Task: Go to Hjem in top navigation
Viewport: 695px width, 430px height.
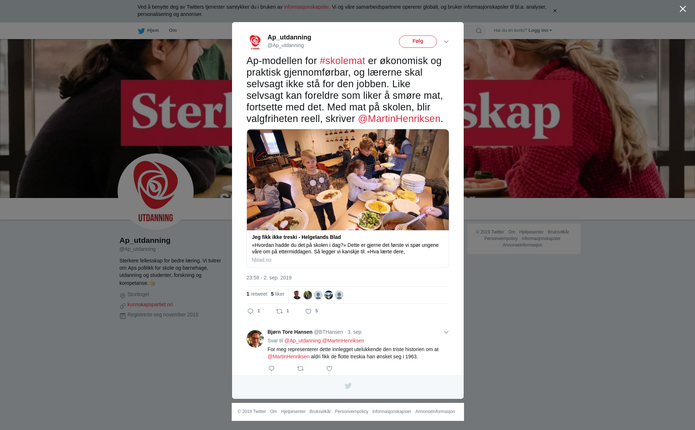Action: [148, 31]
